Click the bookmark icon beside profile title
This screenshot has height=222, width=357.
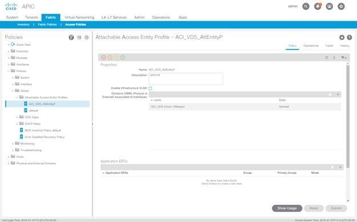(342, 37)
